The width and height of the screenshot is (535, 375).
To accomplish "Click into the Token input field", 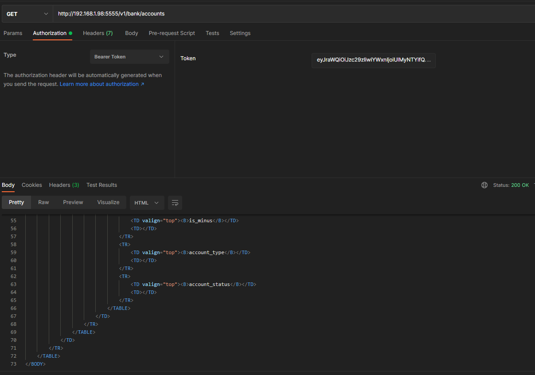I will coord(373,60).
